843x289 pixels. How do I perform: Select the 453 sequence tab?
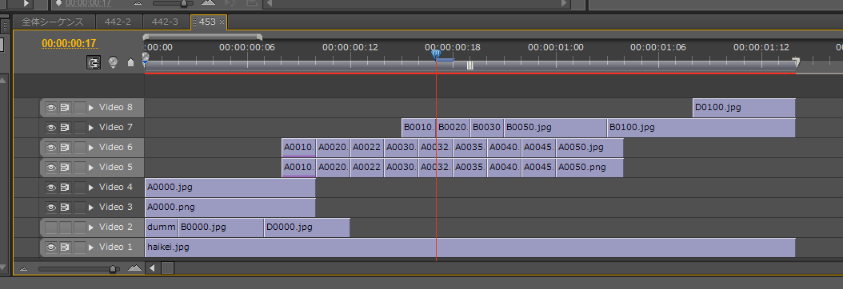207,22
